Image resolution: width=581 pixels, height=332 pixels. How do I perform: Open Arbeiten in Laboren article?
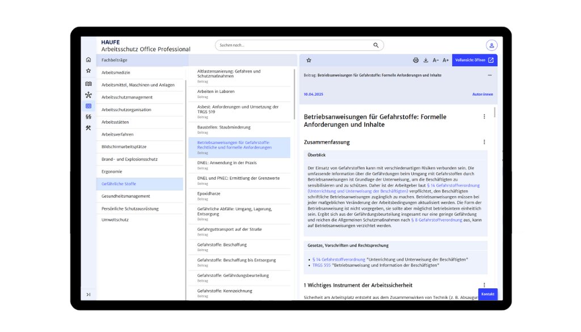239,94
